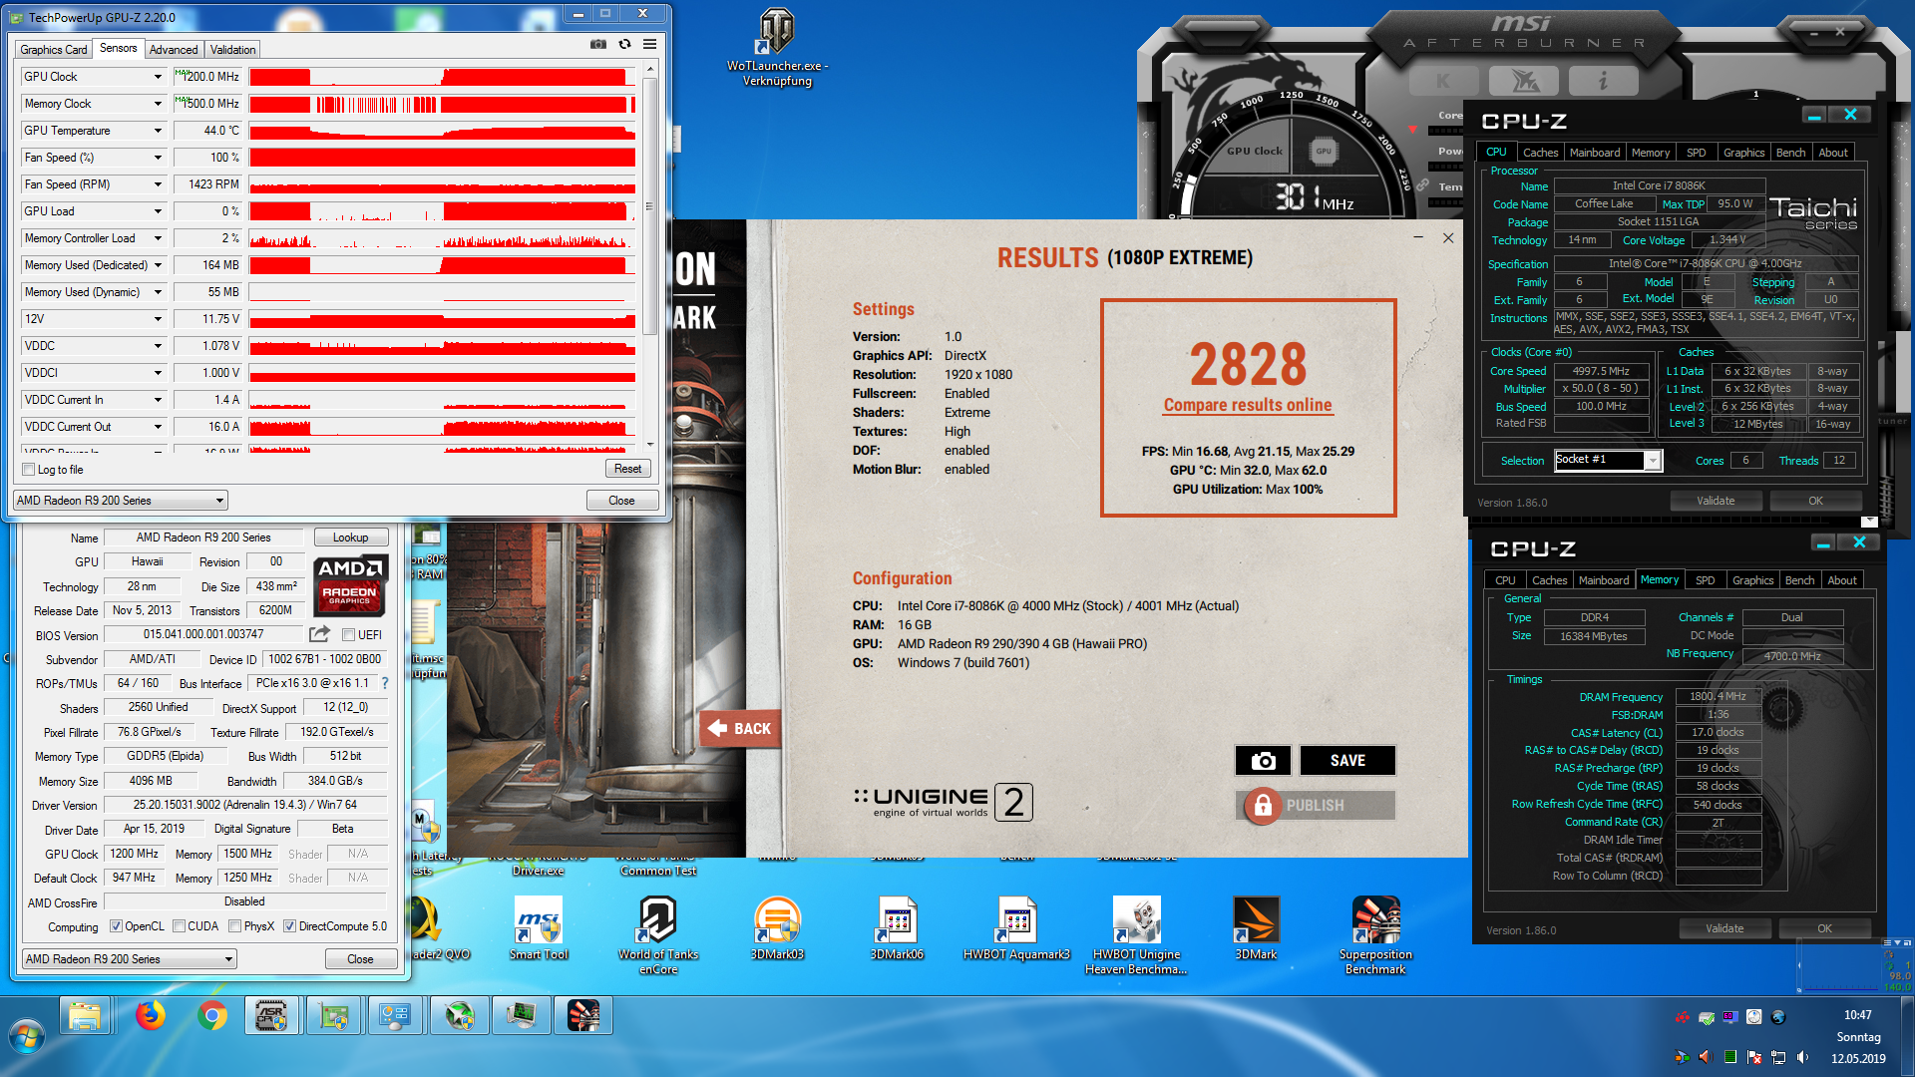1915x1077 pixels.
Task: Open the MSI Smart Tool desktop icon
Action: click(539, 929)
